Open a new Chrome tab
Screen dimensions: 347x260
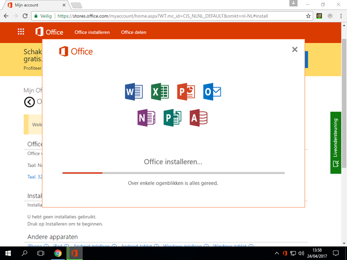pos(77,5)
